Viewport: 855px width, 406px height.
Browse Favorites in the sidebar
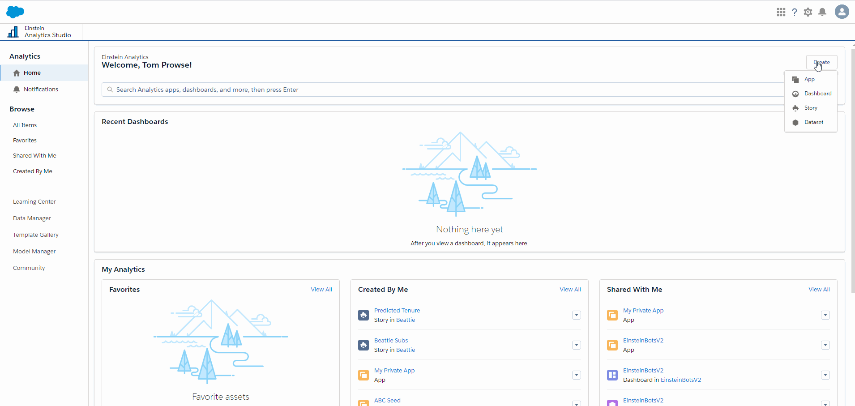(x=25, y=141)
